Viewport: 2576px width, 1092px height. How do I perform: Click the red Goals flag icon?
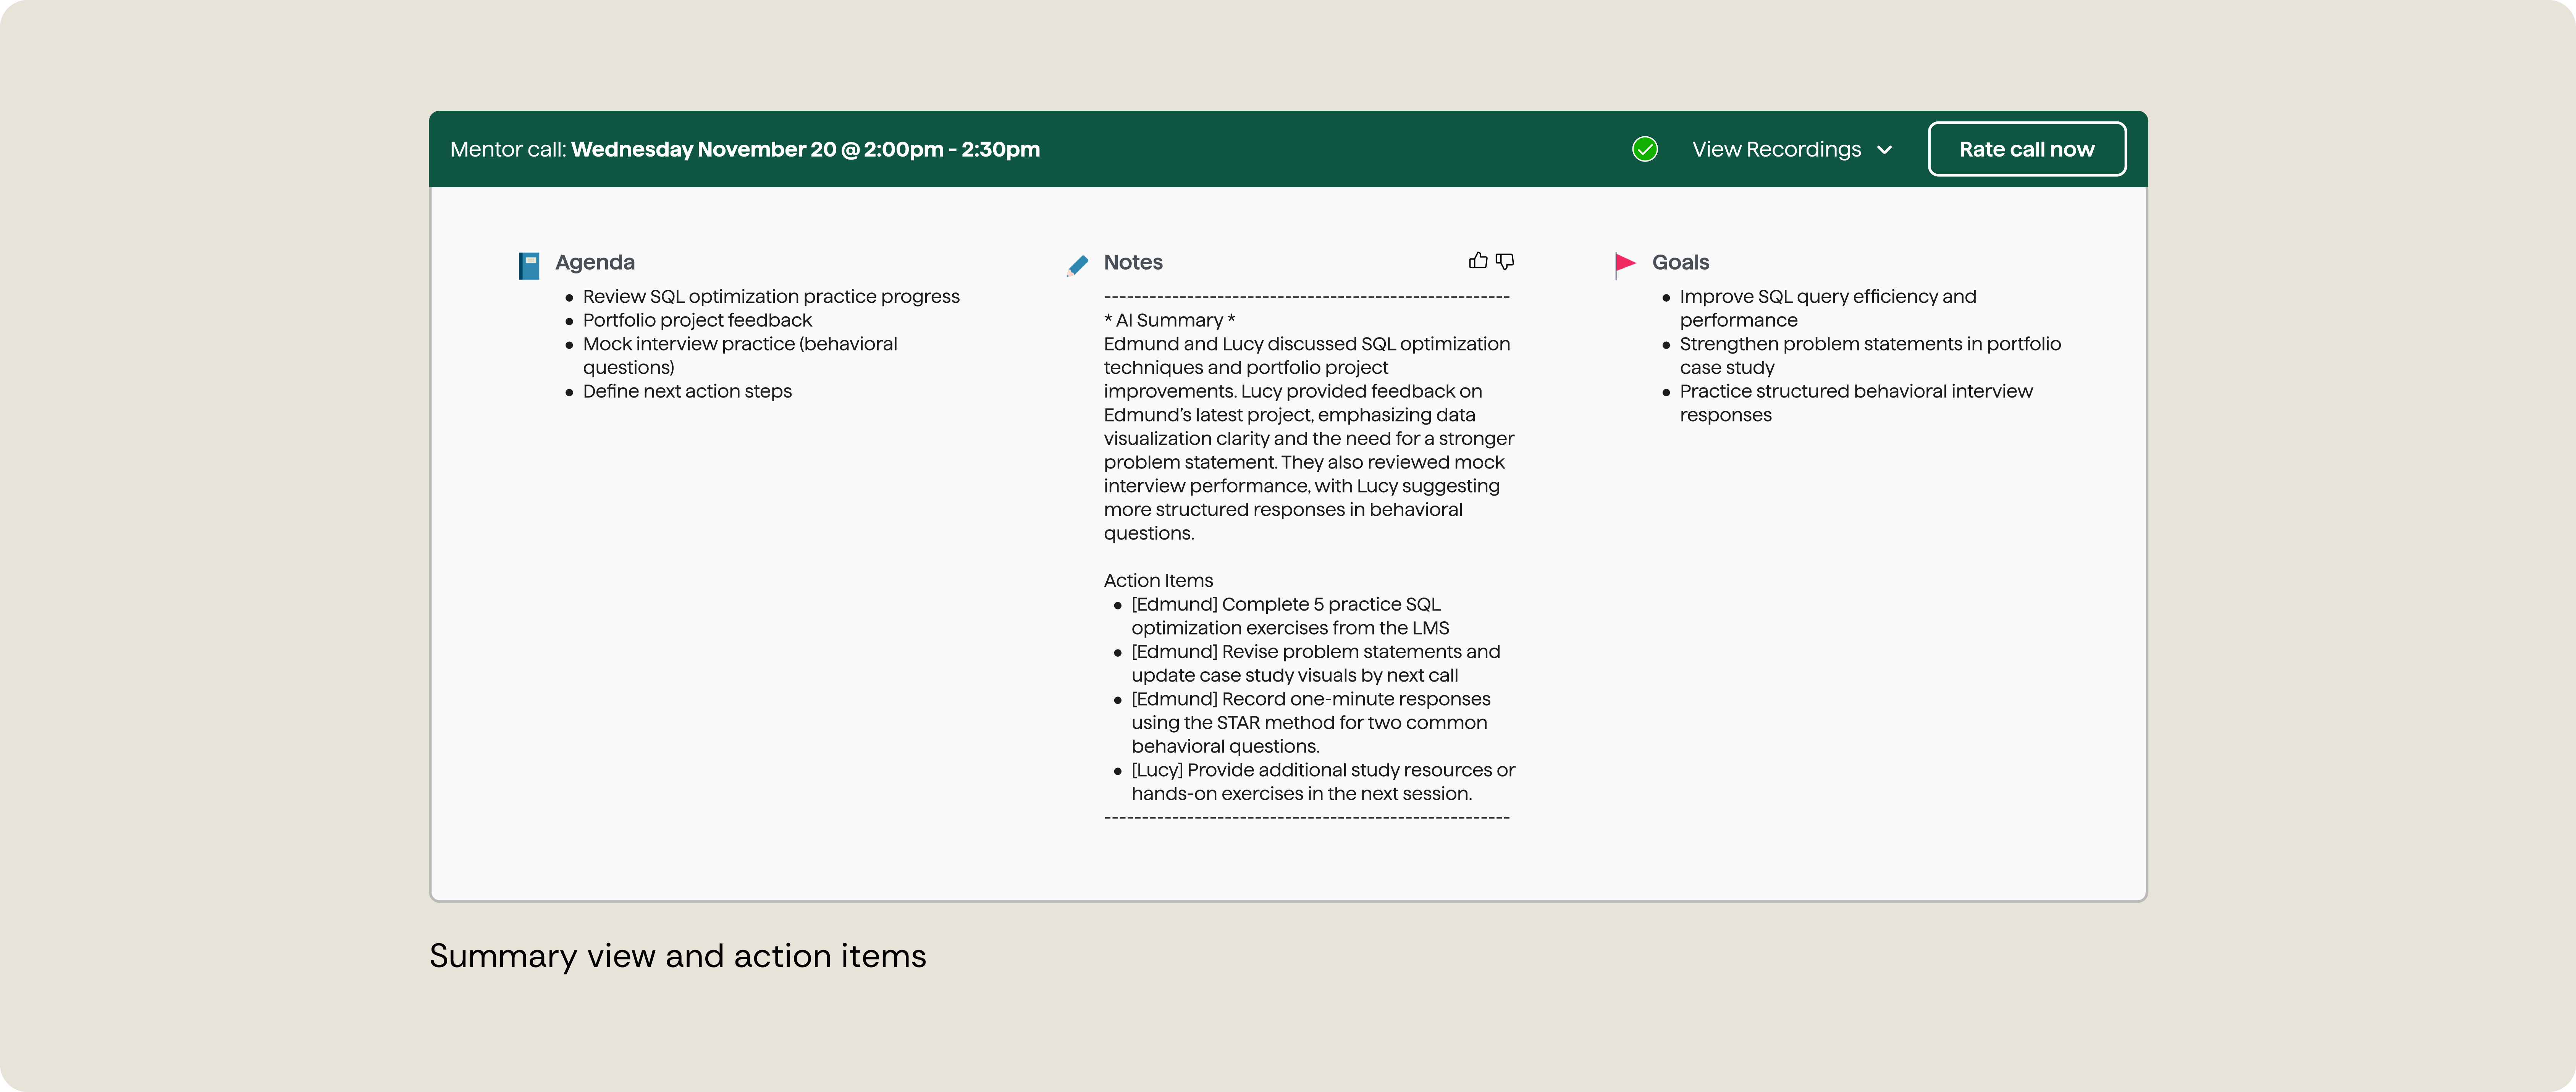click(1625, 265)
